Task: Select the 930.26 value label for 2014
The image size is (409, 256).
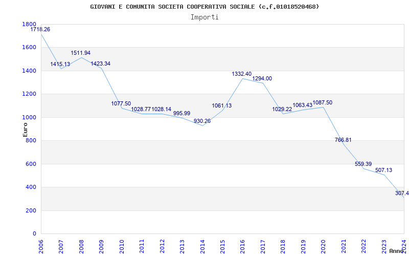Action: point(202,121)
